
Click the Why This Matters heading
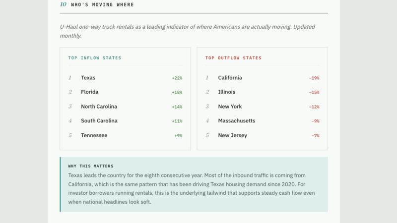click(91, 166)
